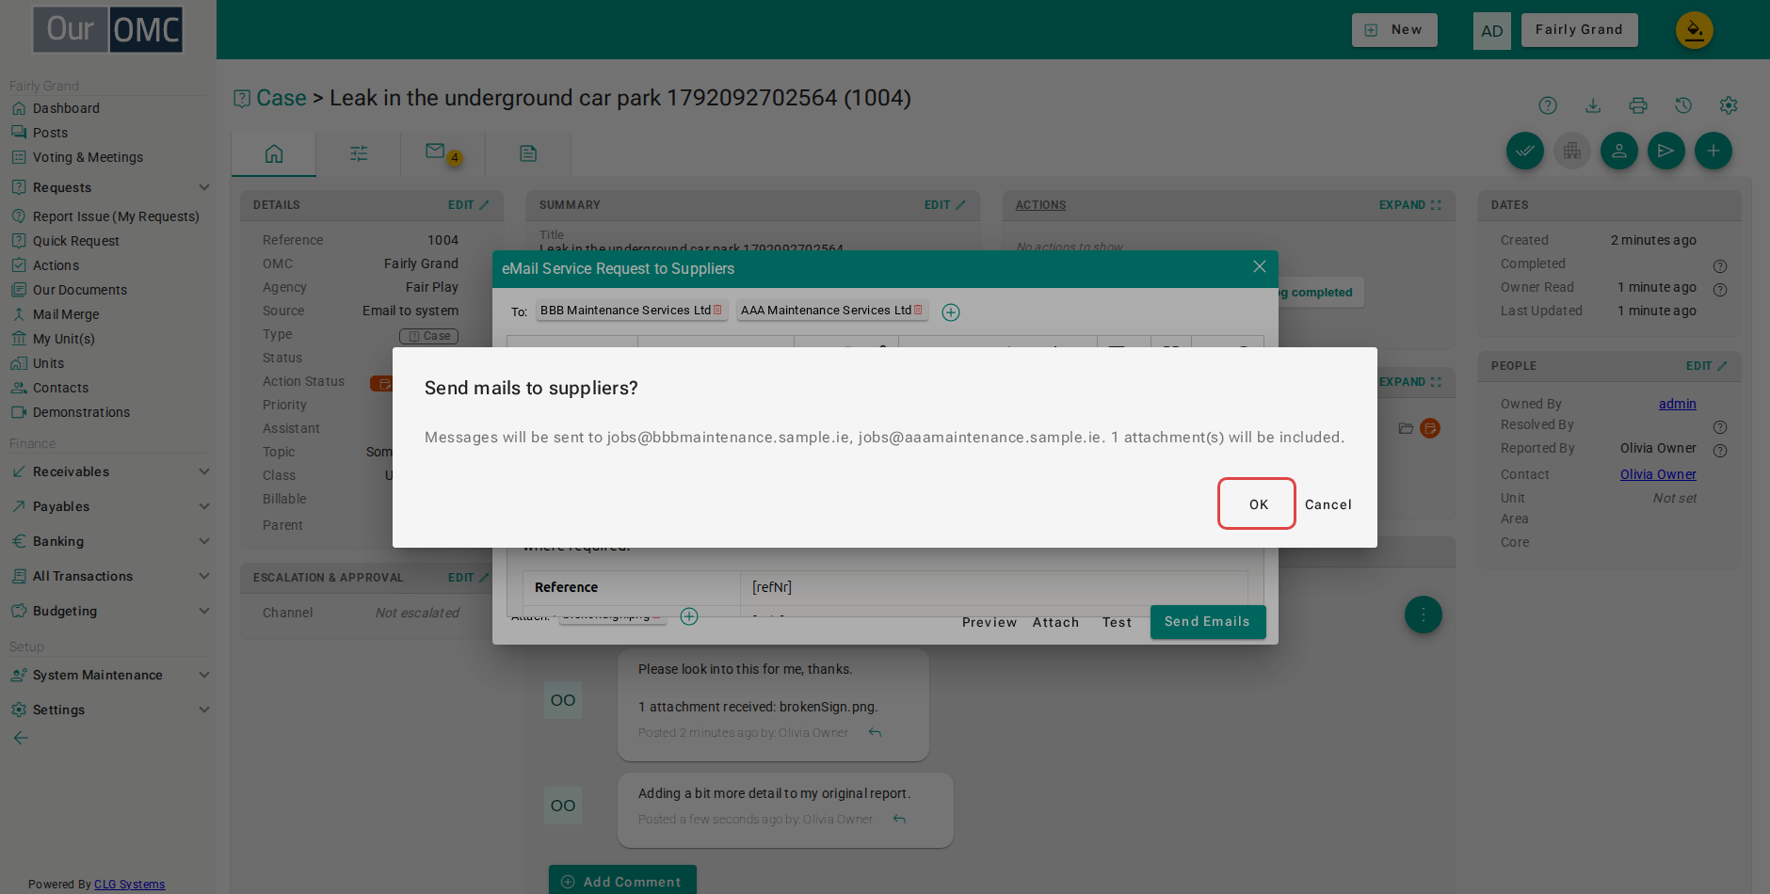Click the double-check complete button
This screenshot has width=1770, height=894.
click(1525, 151)
